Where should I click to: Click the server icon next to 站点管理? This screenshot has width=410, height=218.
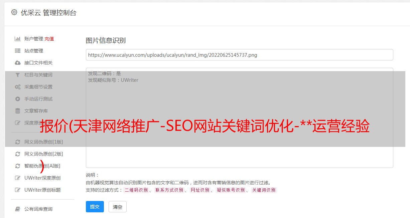tap(18, 51)
